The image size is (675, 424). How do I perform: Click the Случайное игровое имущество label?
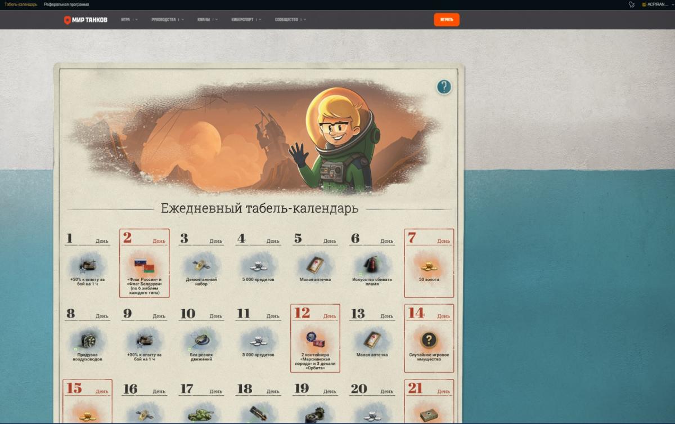pyautogui.click(x=429, y=357)
